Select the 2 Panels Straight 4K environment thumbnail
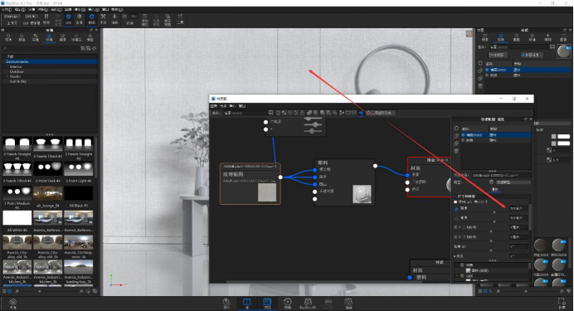The height and width of the screenshot is (311, 574). (17, 144)
